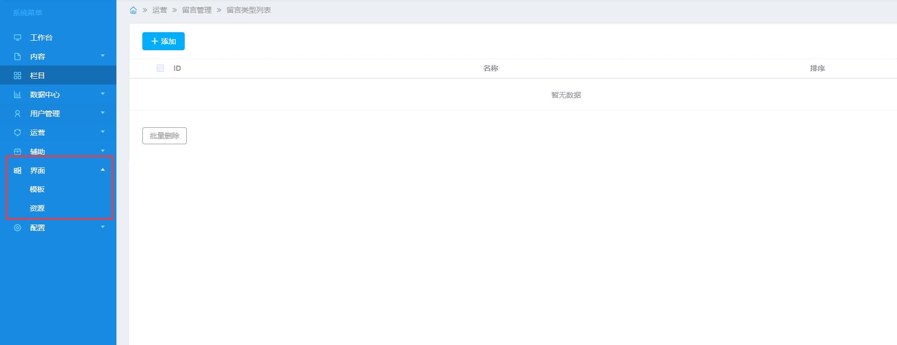Expand the 数据中心 menu arrow
897x345 pixels.
[x=103, y=94]
